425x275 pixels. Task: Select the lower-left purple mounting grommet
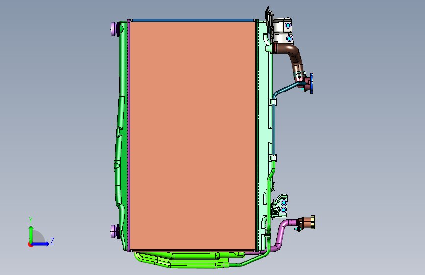pyautogui.click(x=114, y=231)
